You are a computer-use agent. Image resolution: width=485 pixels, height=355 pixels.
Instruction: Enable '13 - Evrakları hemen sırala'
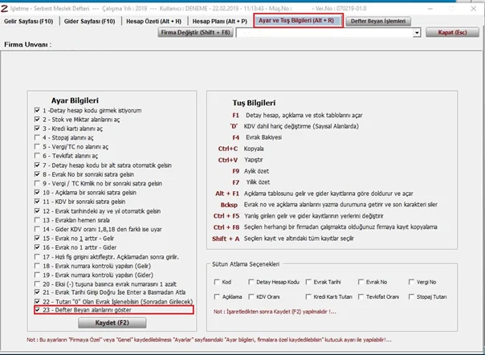click(x=37, y=220)
